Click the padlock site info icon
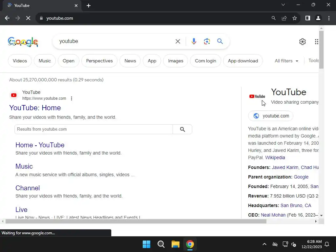Screen dimensions: 336x252 pyautogui.click(x=41, y=18)
